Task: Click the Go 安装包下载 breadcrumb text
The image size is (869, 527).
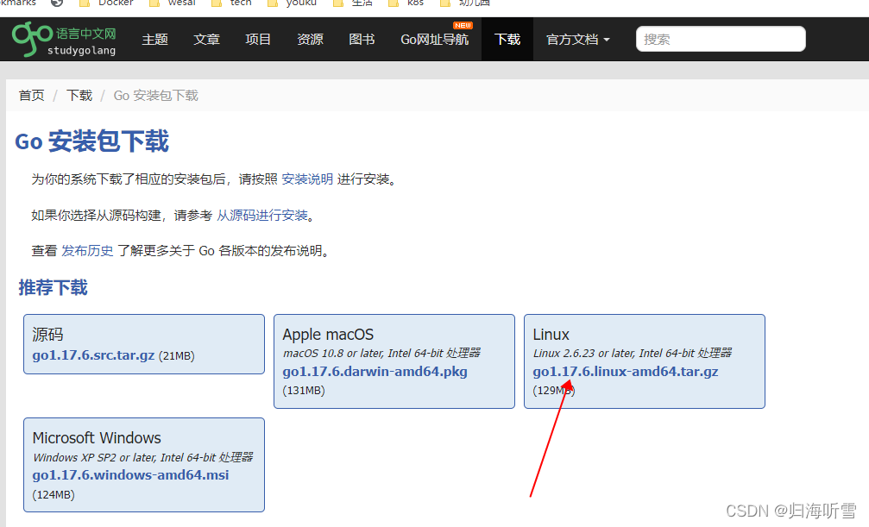Action: tap(155, 96)
